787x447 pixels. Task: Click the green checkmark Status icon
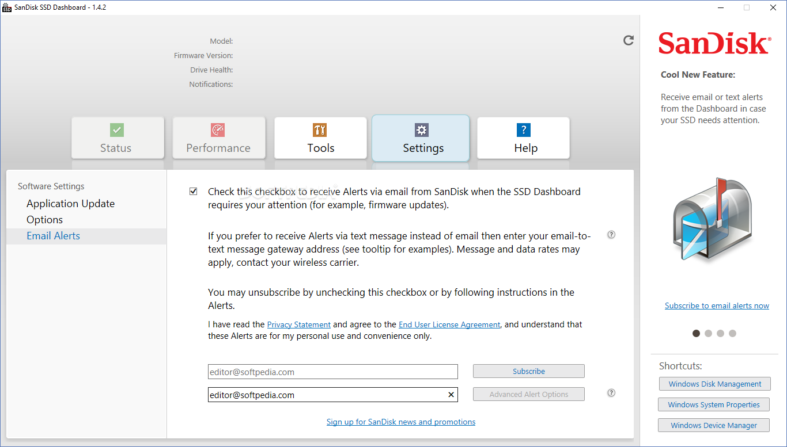(117, 130)
